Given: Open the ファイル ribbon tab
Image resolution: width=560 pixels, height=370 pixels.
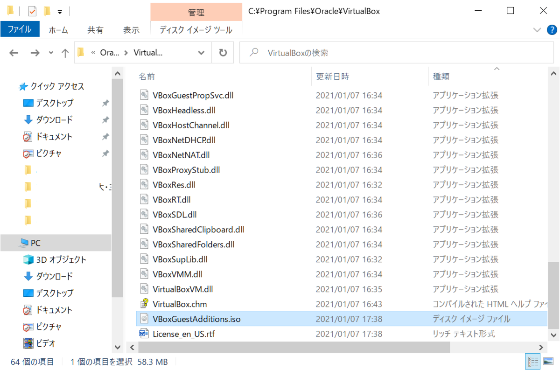Looking at the screenshot, I should (20, 29).
